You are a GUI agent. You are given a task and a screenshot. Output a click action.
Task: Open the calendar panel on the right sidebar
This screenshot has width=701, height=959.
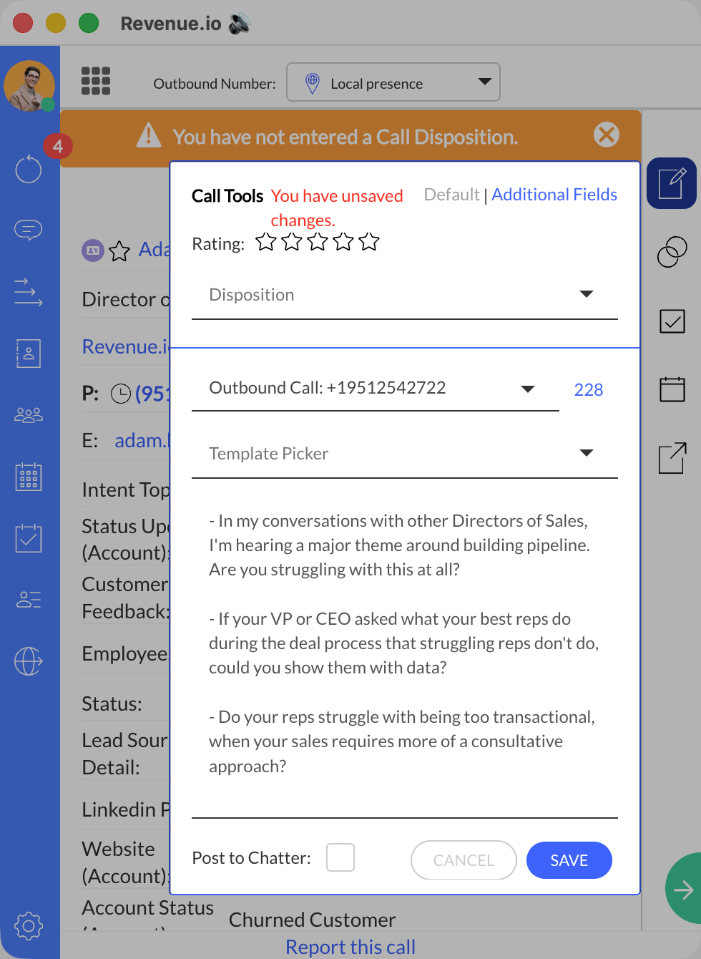coord(671,389)
